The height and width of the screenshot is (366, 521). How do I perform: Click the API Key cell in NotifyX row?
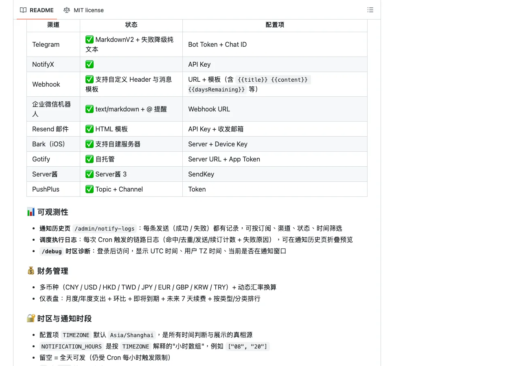click(x=275, y=64)
